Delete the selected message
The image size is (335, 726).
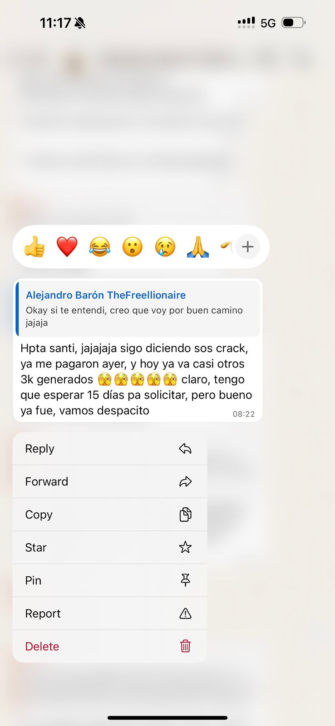click(x=110, y=646)
